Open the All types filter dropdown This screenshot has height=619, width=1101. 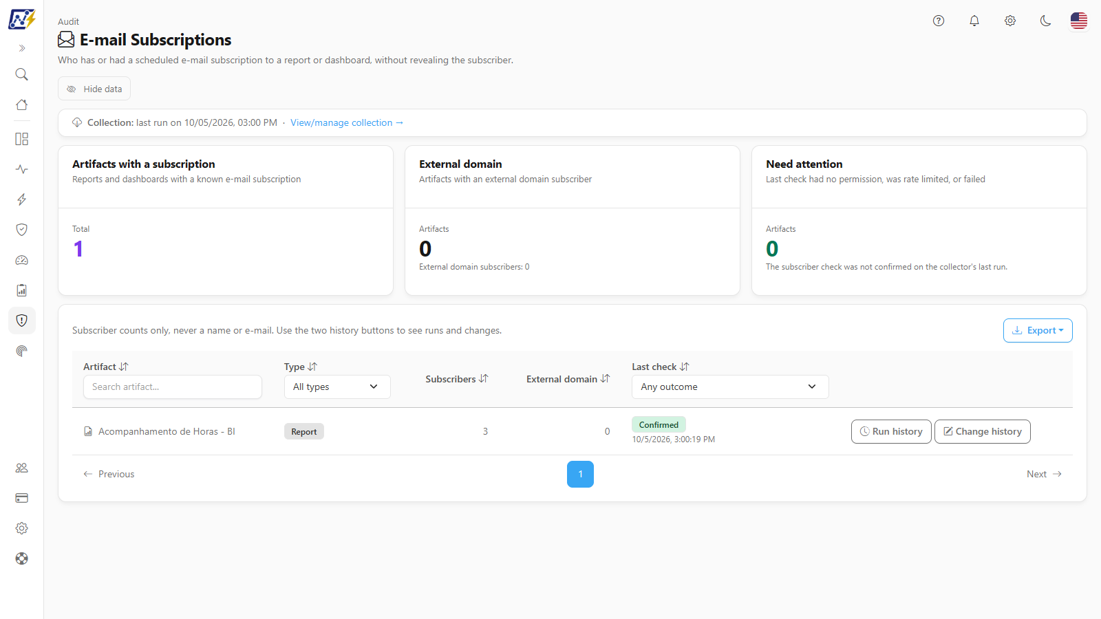tap(337, 387)
